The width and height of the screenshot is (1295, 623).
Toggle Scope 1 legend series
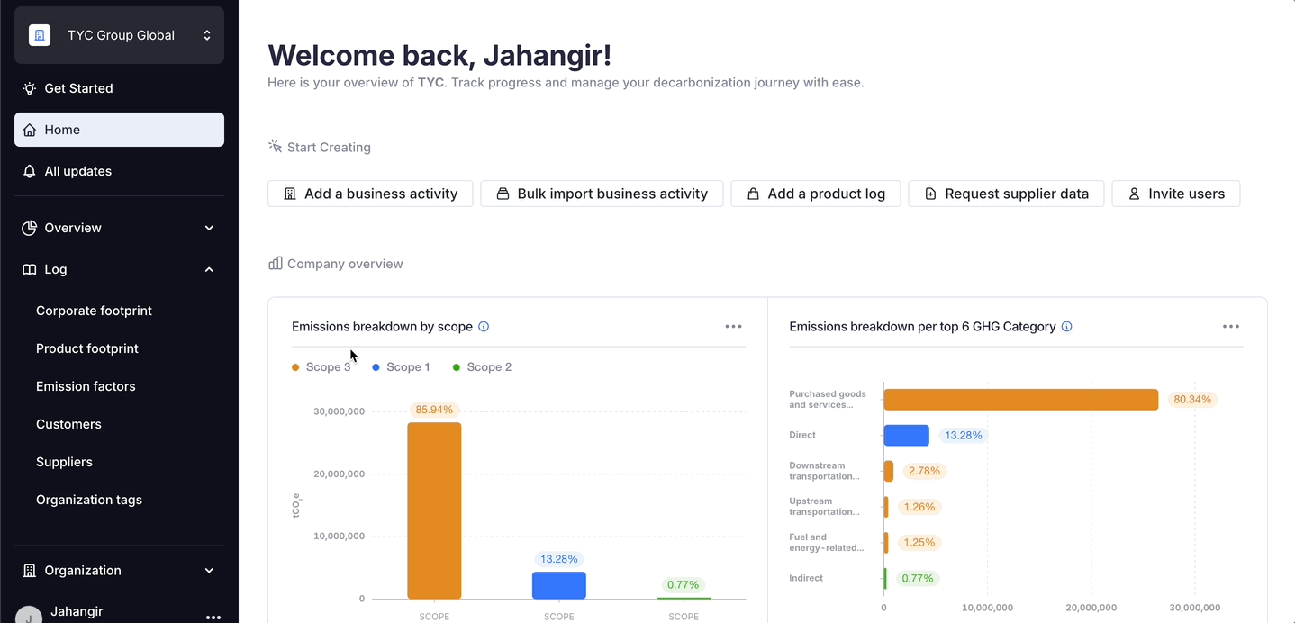[x=402, y=367]
